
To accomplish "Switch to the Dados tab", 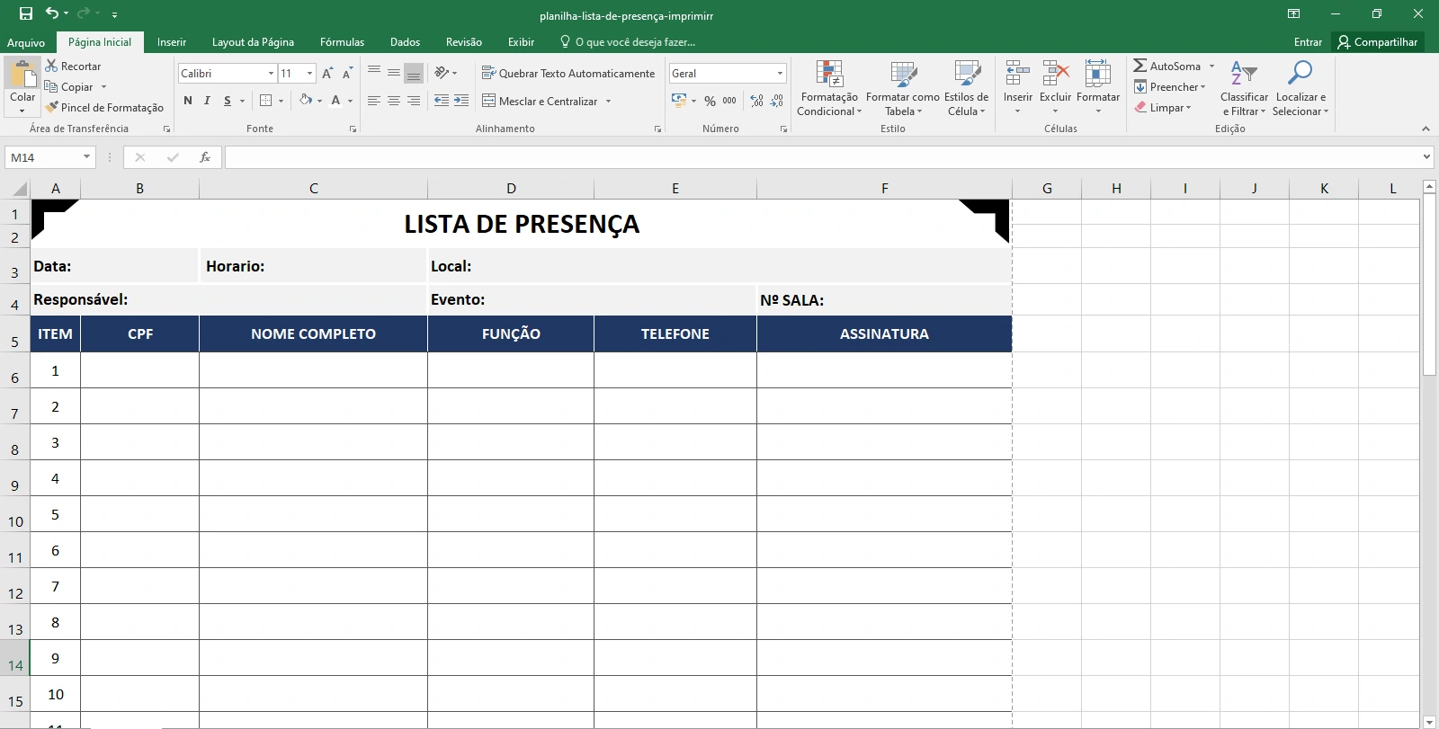I will [x=405, y=42].
